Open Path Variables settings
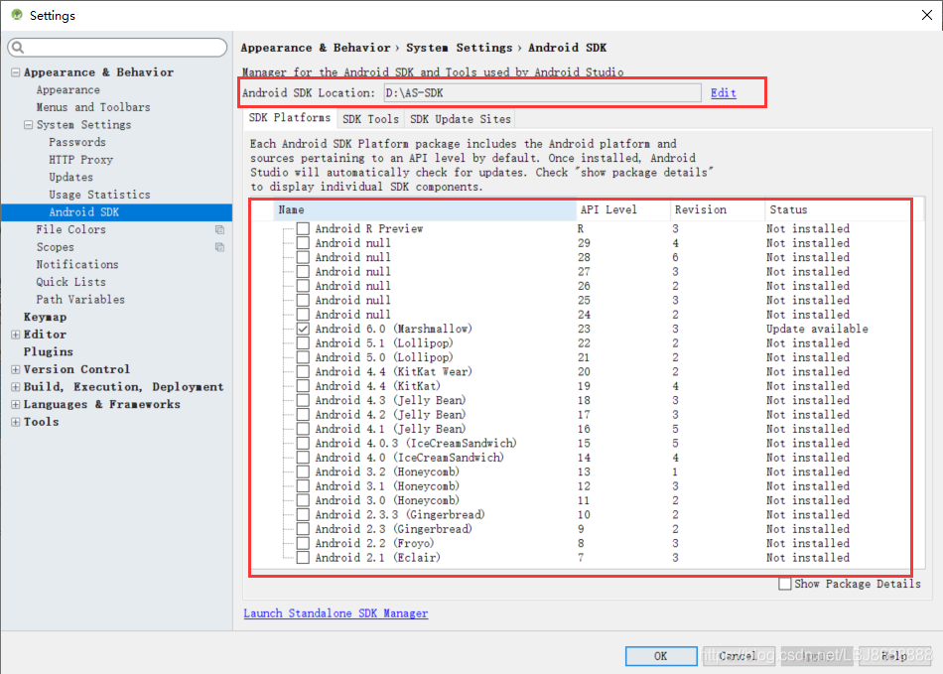This screenshot has height=674, width=943. 80,300
